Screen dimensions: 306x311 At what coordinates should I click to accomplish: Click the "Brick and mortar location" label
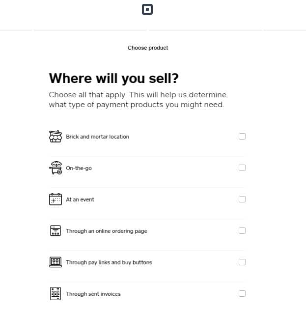click(97, 137)
